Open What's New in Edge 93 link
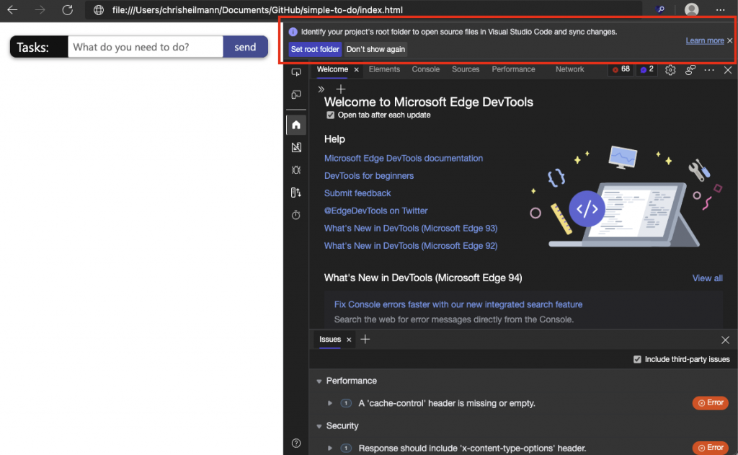This screenshot has width=738, height=455. (x=410, y=228)
